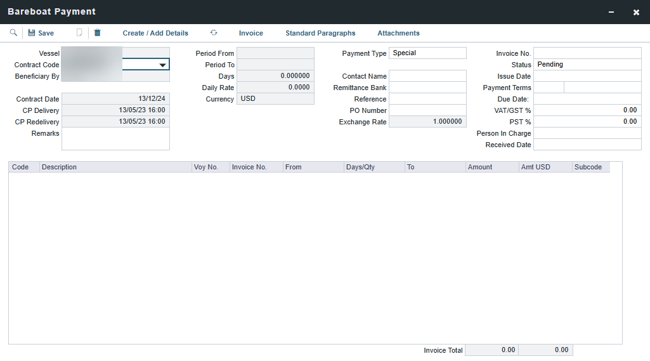Open the Status field showing Pending
This screenshot has height=361, width=650.
587,65
